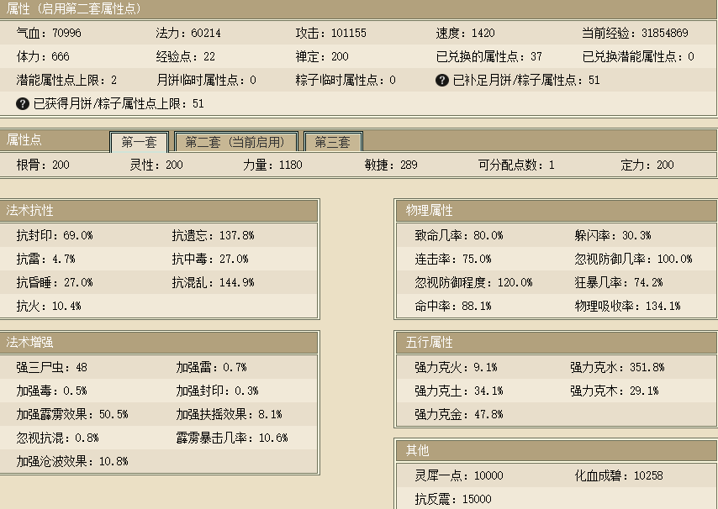Click the 可分配点数 value
718x509 pixels.
click(551, 165)
